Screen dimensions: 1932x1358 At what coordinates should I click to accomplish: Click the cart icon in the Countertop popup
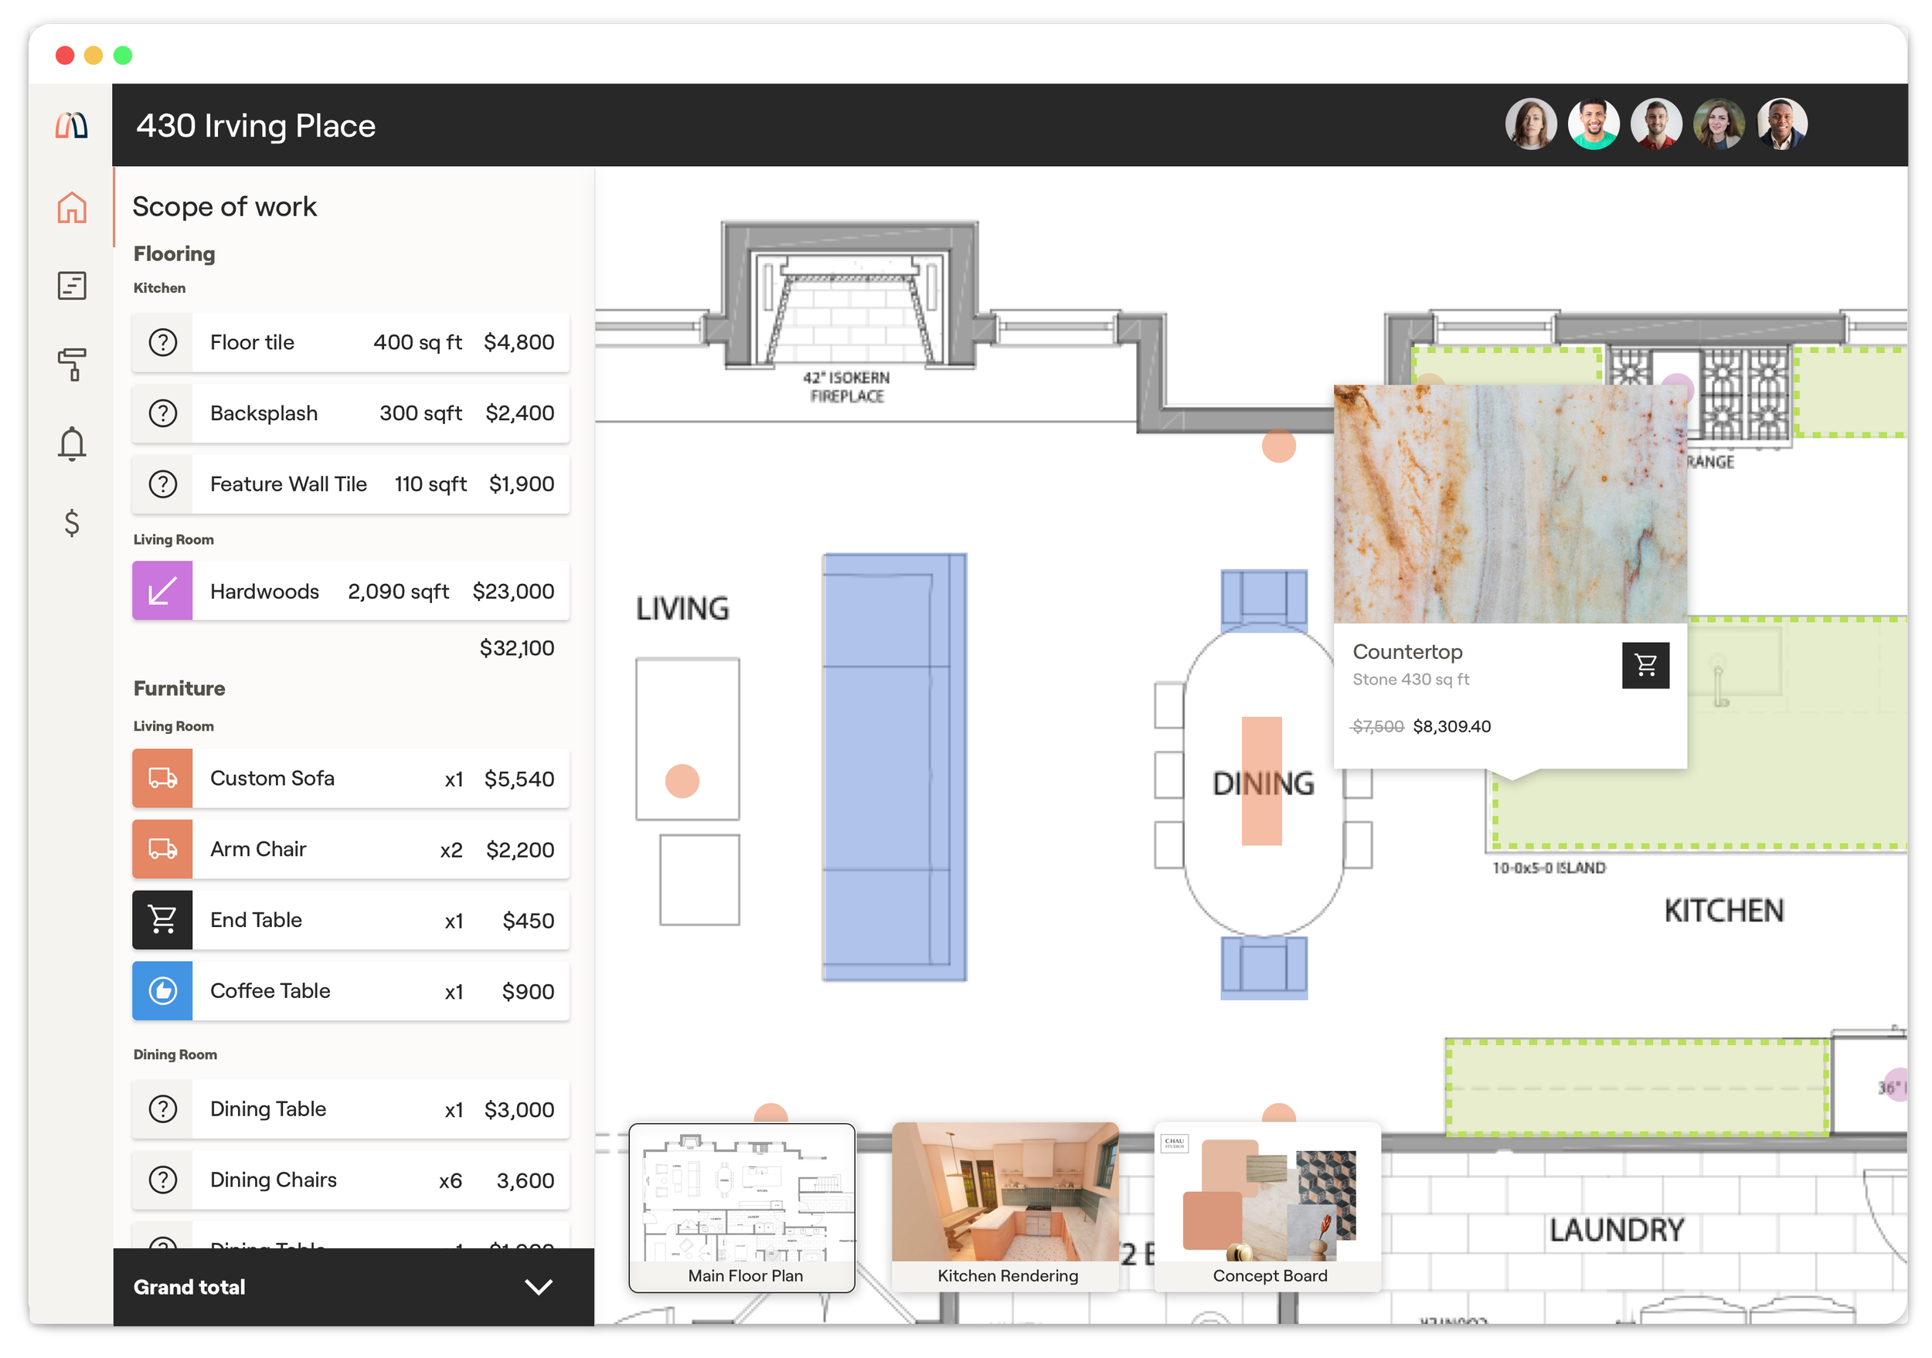(x=1645, y=664)
